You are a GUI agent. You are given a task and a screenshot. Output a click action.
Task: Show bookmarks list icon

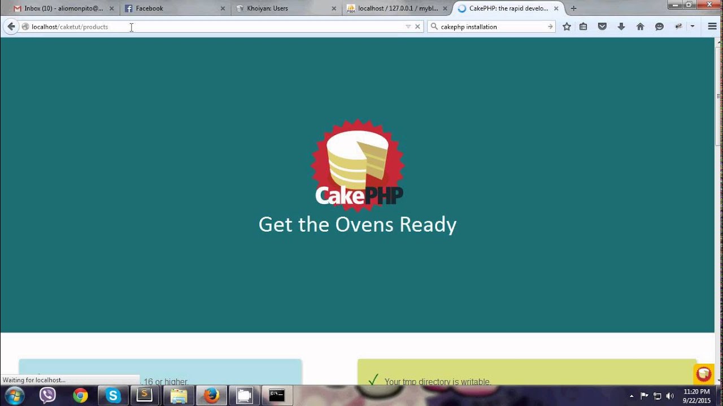coord(583,27)
